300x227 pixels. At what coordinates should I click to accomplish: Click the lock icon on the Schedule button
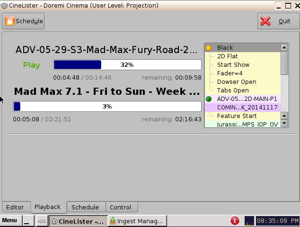[9, 21]
